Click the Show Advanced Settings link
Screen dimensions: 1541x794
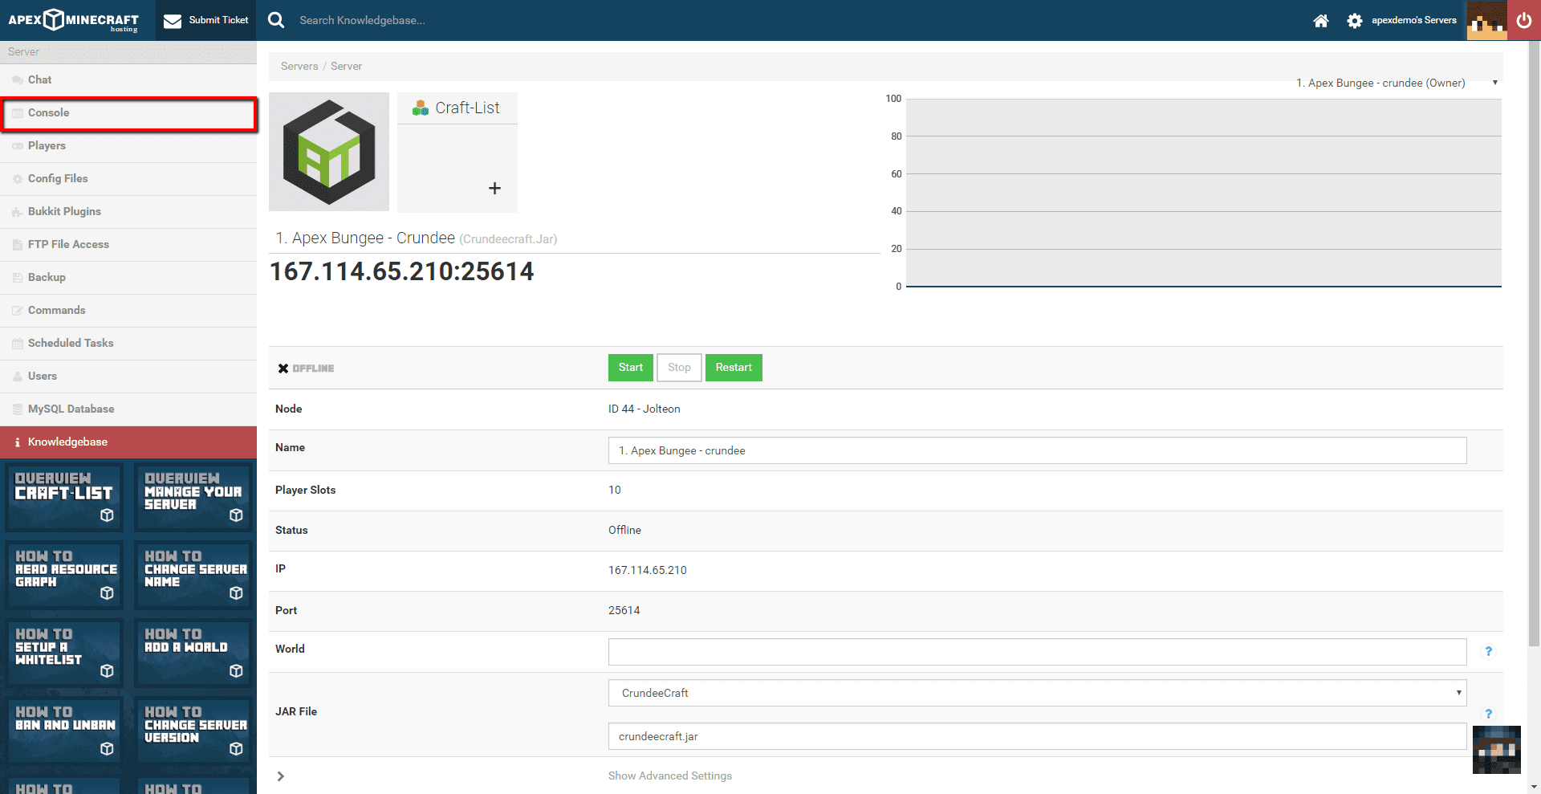pos(669,776)
